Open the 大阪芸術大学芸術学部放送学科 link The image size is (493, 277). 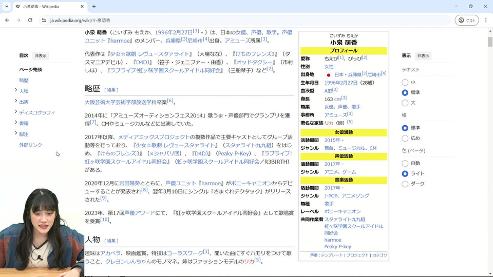(x=120, y=102)
